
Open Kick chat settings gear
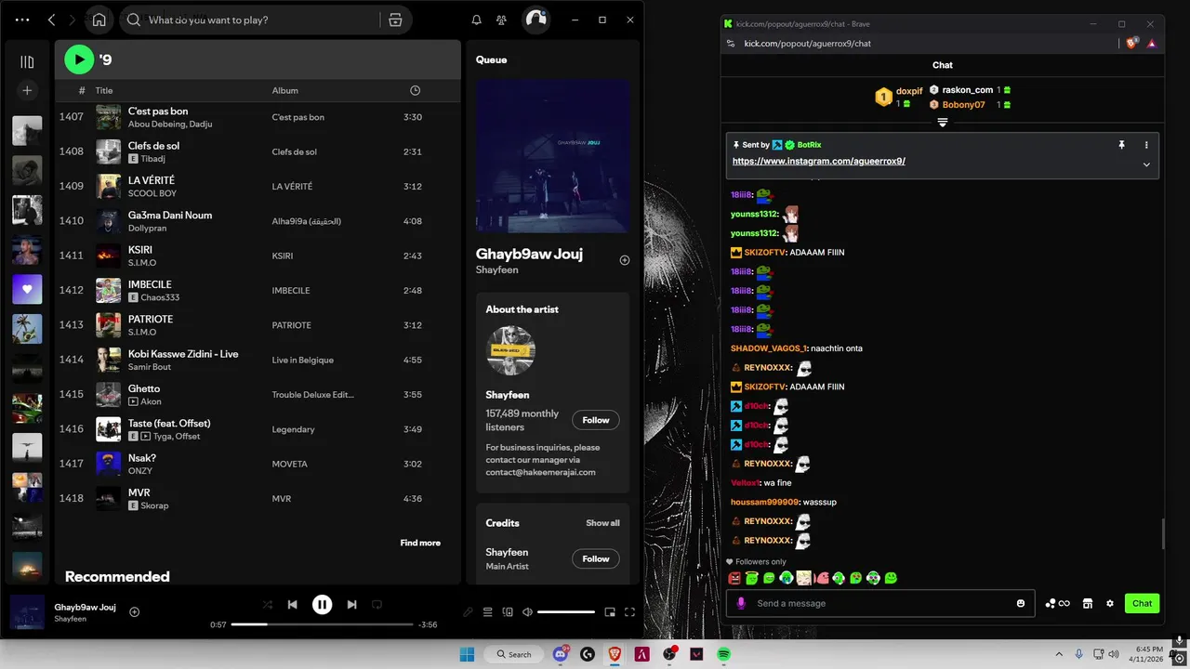[1110, 603]
